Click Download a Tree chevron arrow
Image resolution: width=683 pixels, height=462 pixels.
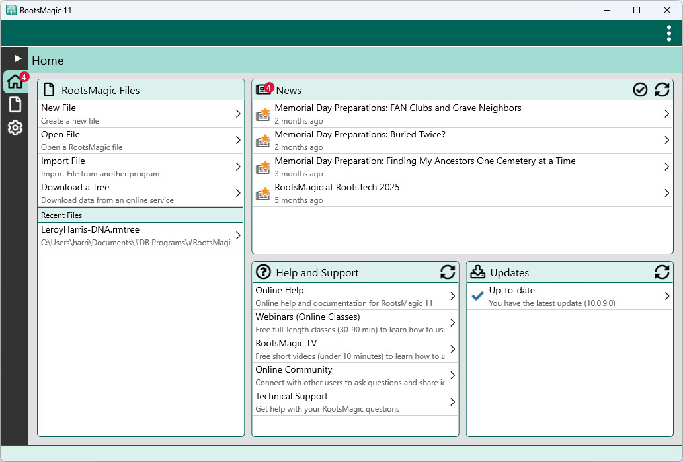pyautogui.click(x=238, y=193)
